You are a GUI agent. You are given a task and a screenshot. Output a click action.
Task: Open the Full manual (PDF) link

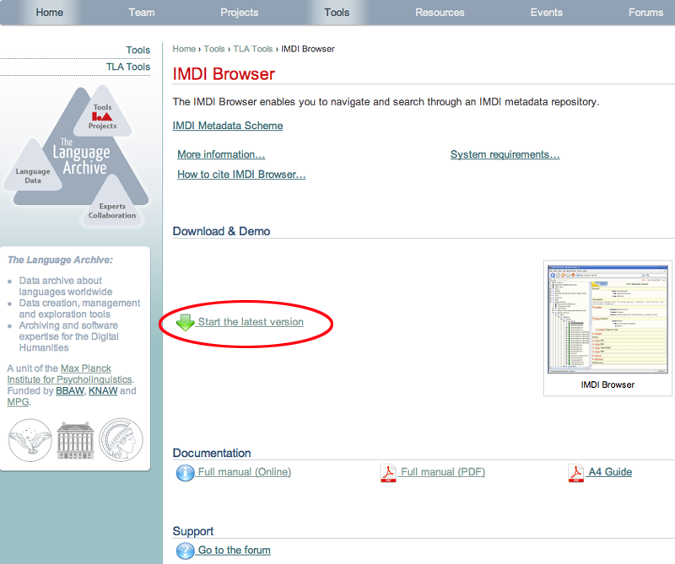(443, 472)
